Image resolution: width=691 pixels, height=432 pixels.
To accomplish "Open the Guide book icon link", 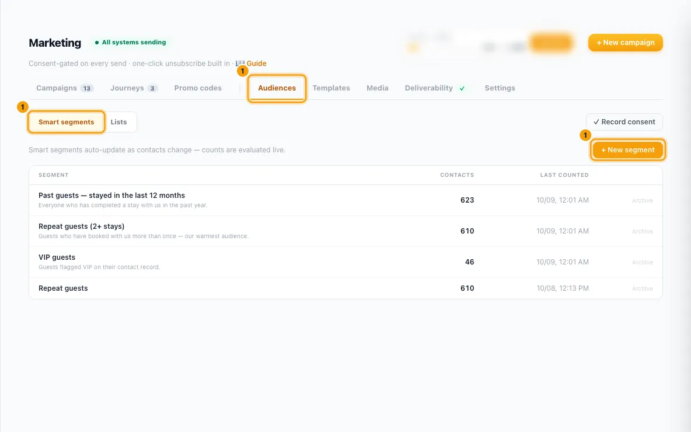I will (240, 64).
